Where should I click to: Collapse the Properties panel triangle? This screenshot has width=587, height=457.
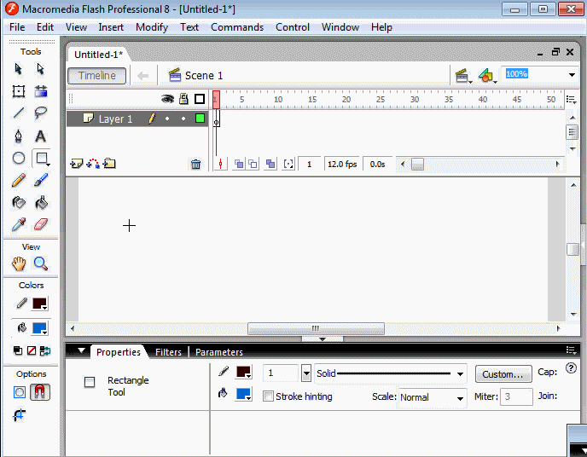[81, 350]
